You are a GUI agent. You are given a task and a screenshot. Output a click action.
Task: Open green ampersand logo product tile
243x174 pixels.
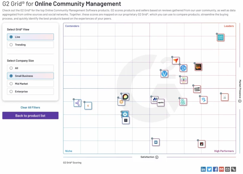tap(183, 102)
